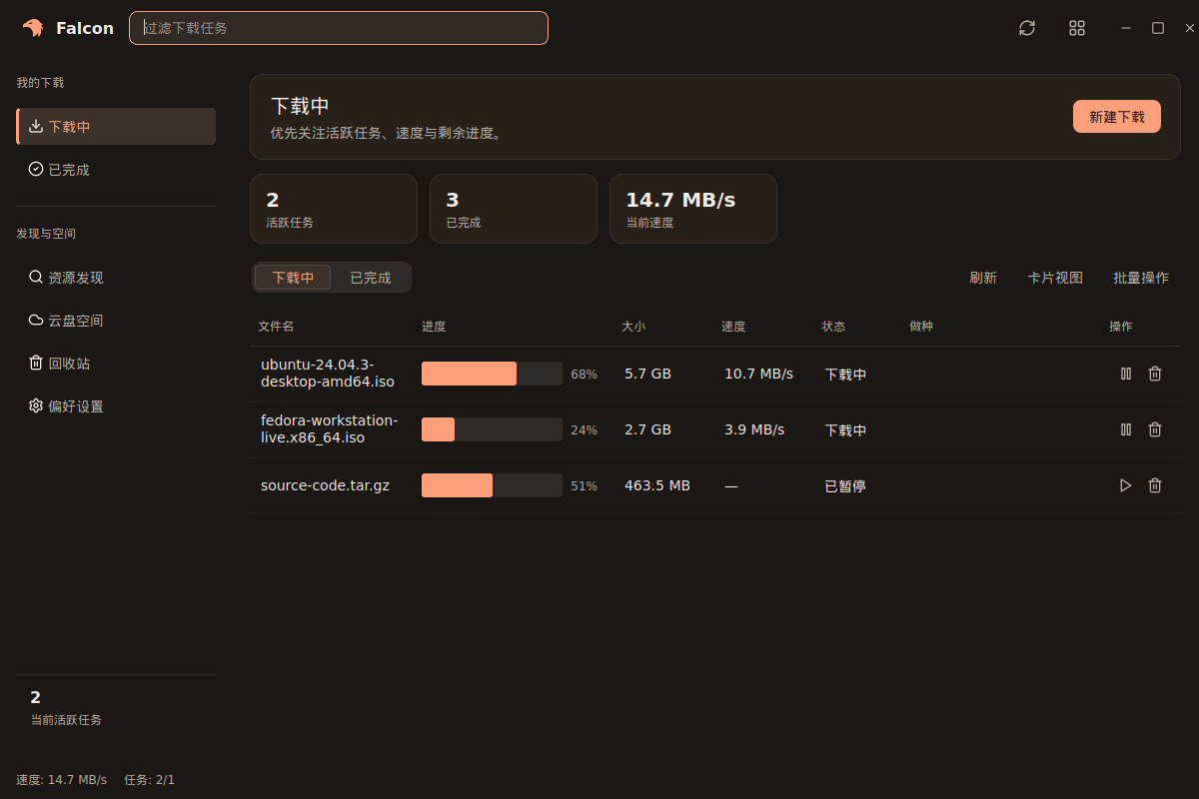The height and width of the screenshot is (799, 1199).
Task: Click the 已暂停 status of source-code.tar.gz
Action: (x=845, y=486)
